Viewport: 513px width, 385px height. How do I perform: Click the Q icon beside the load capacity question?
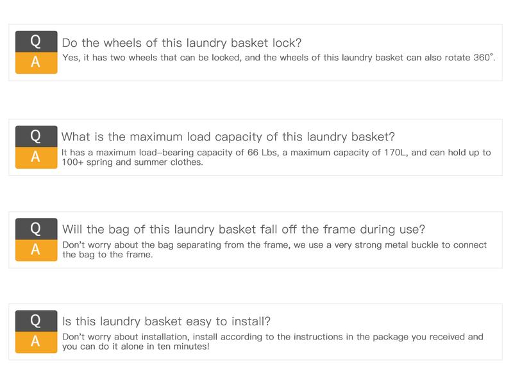(x=36, y=136)
